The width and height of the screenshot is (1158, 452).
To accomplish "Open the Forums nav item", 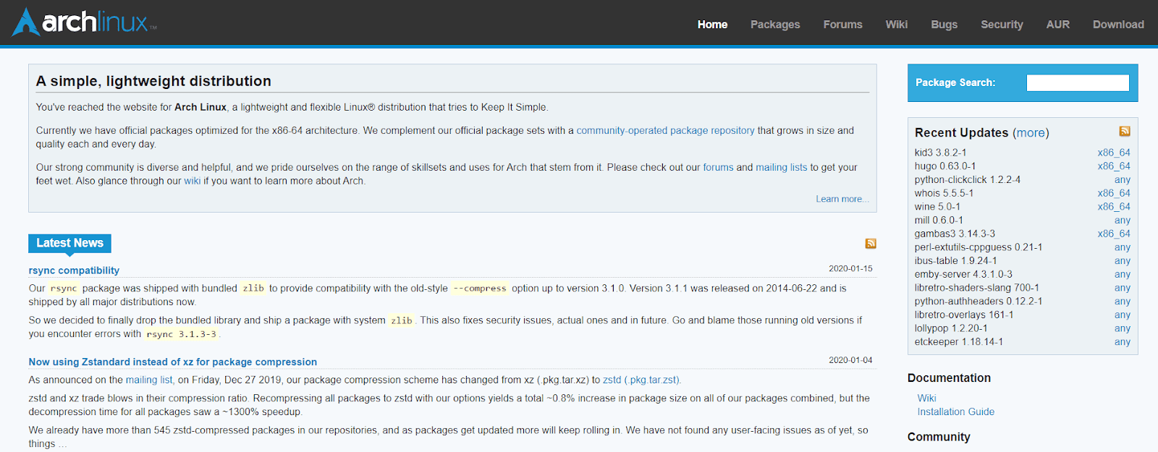I will [842, 25].
